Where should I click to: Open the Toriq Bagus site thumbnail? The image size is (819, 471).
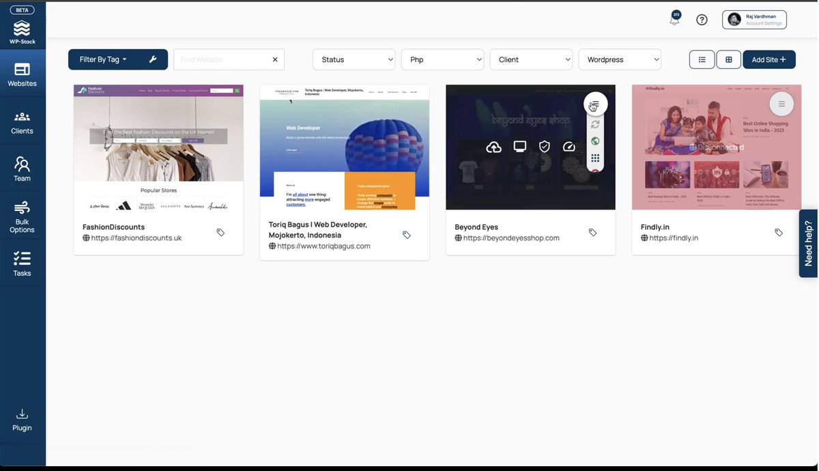click(x=345, y=147)
